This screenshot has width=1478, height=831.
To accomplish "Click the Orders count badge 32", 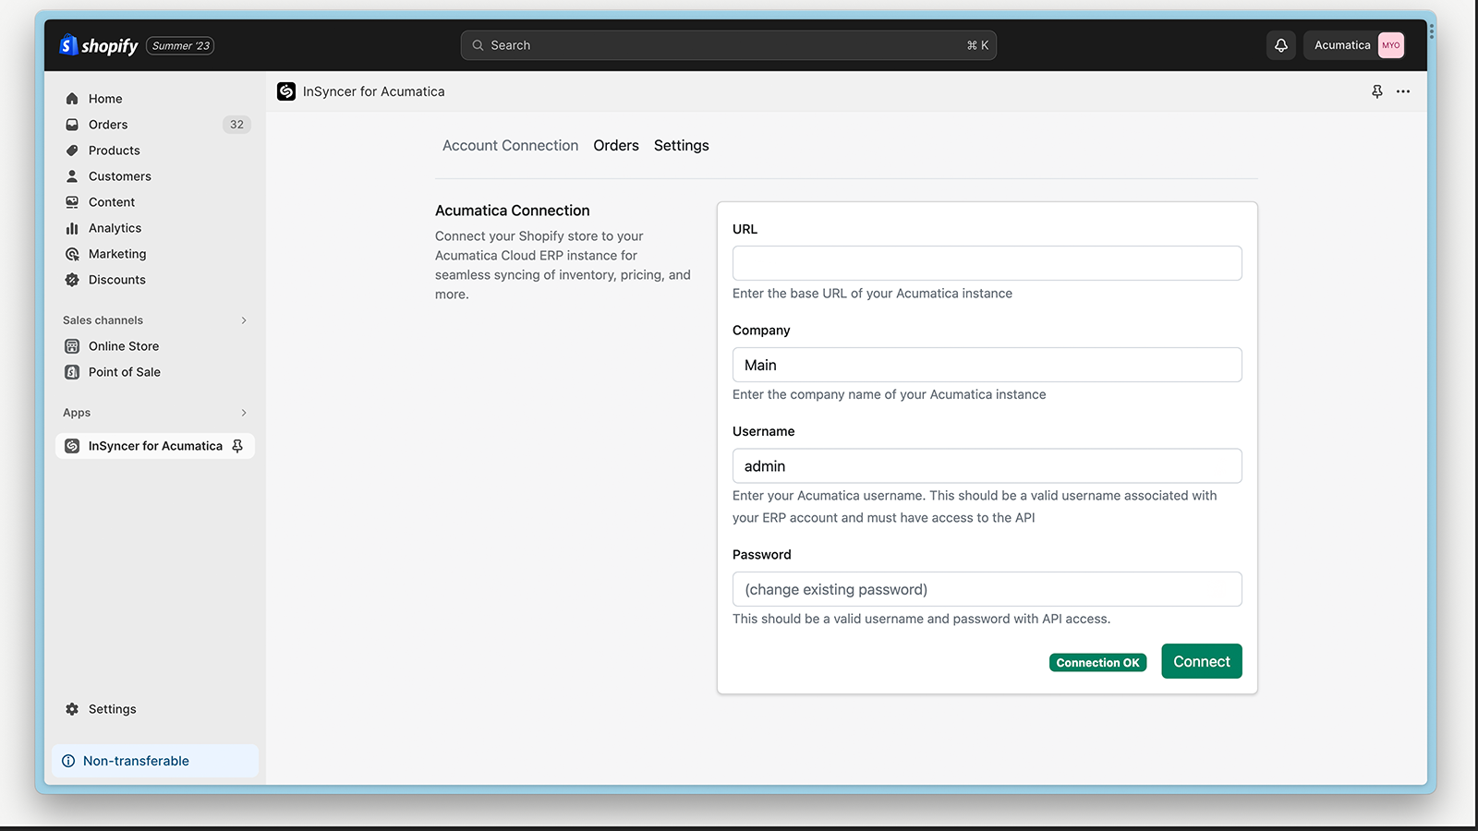I will click(x=236, y=125).
